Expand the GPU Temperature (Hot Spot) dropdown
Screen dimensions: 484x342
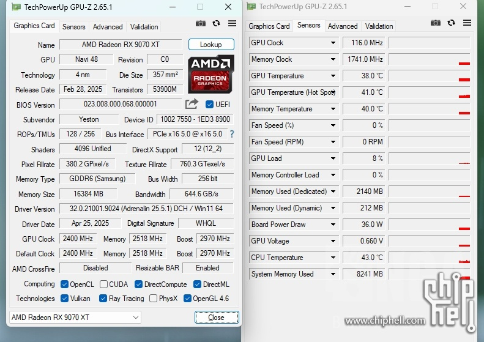333,92
